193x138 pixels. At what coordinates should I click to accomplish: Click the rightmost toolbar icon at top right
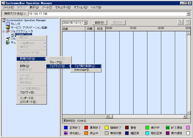pos(188,22)
